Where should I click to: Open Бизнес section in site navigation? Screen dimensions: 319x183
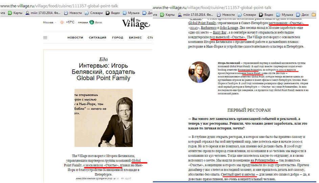(135, 38)
